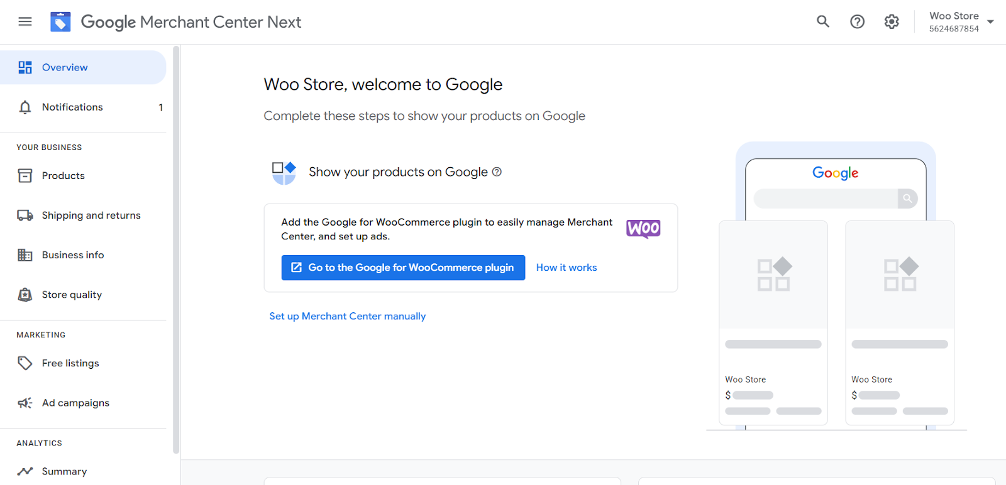Click the shapes icon beside Show your products
Image resolution: width=1006 pixels, height=485 pixels.
[x=284, y=173]
